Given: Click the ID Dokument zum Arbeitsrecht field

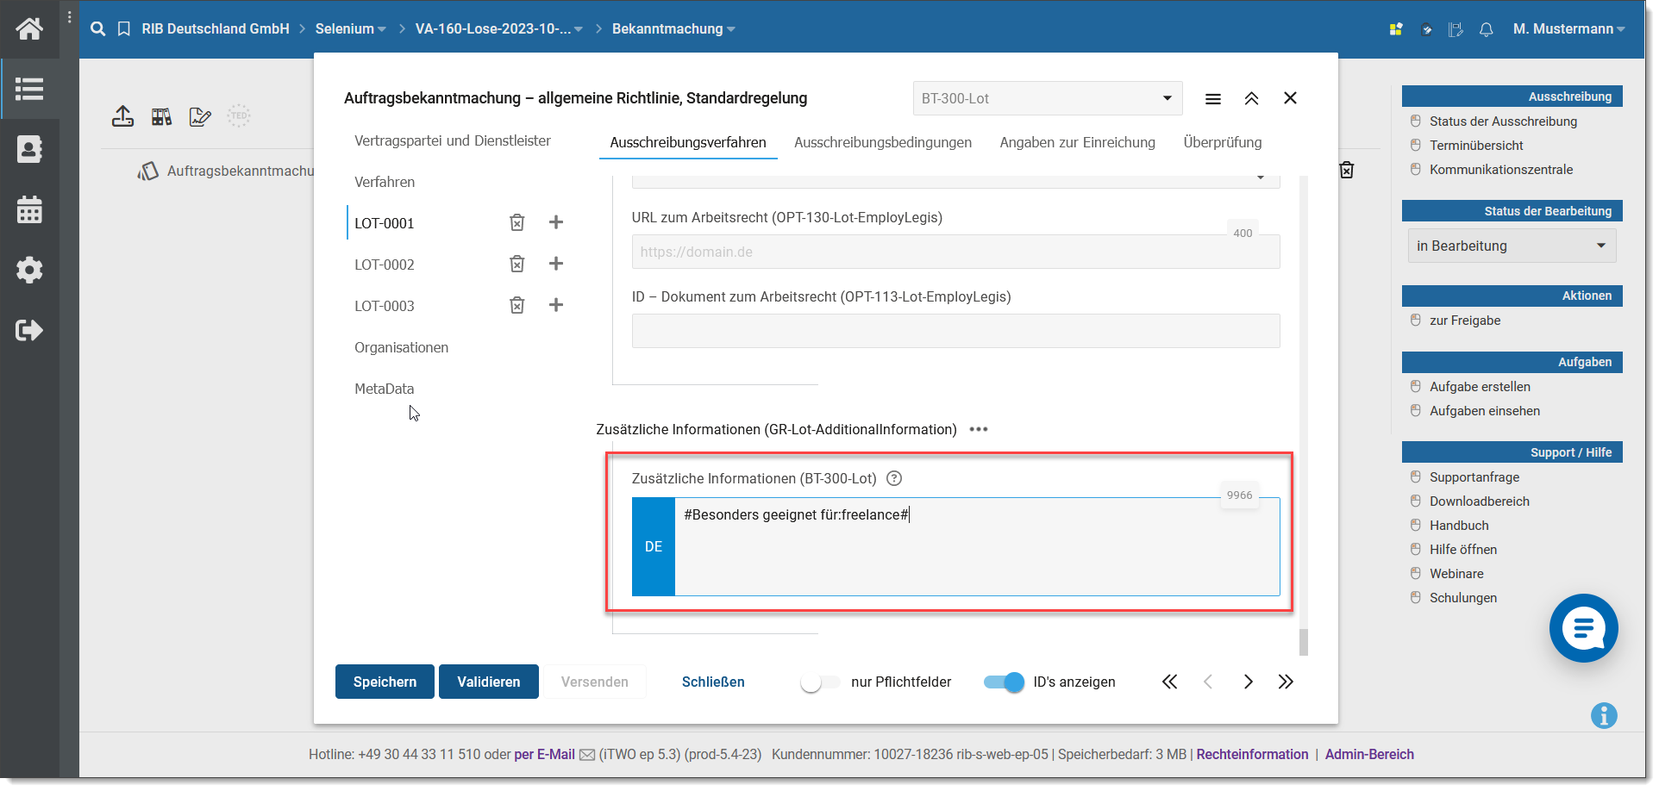Looking at the screenshot, I should pos(955,331).
